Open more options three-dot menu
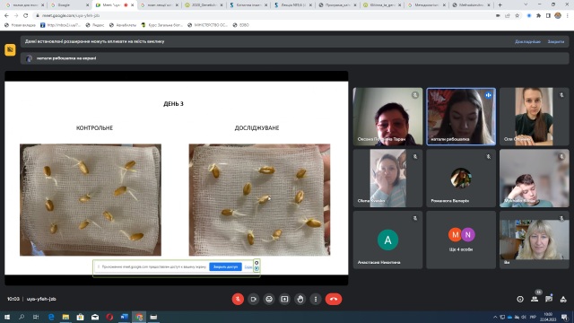574x323 pixels. [316, 299]
